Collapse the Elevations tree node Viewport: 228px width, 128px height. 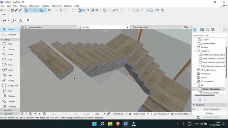(195, 51)
